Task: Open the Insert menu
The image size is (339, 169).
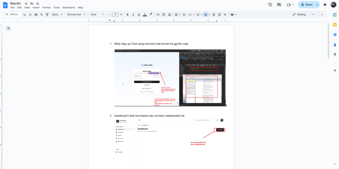Action: tap(36, 7)
